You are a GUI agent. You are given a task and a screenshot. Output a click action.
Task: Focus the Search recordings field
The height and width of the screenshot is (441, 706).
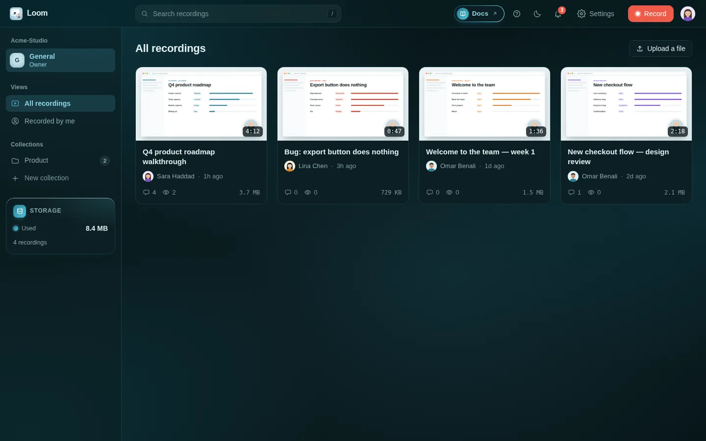[x=238, y=14]
